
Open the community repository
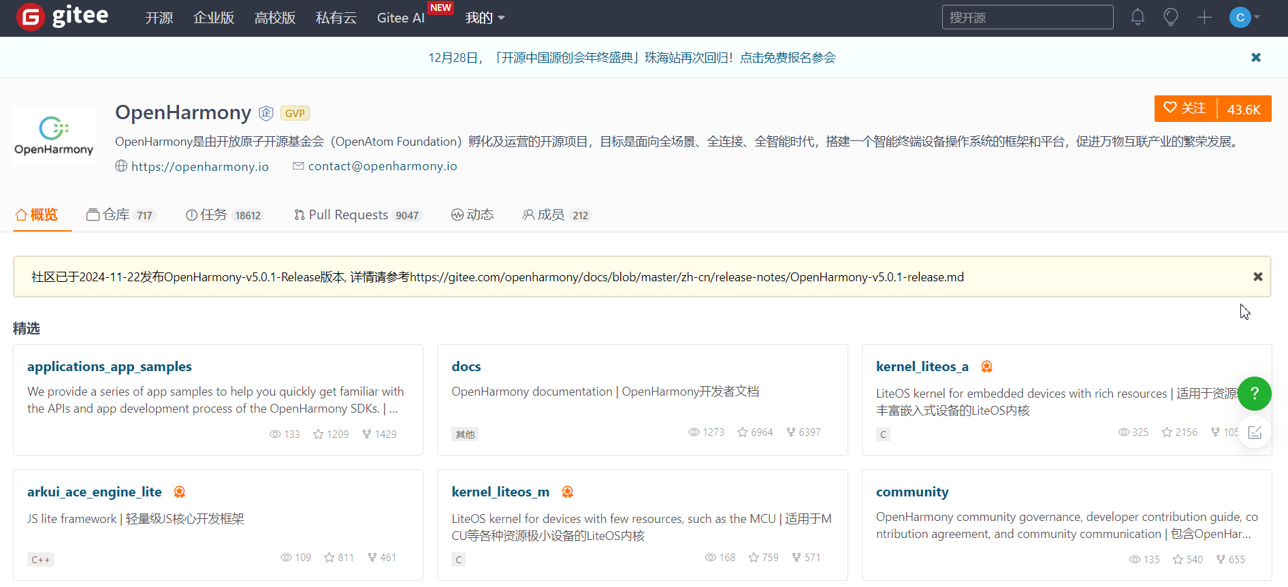(x=912, y=492)
